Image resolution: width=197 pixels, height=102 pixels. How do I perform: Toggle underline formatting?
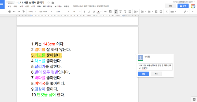click(x=94, y=12)
